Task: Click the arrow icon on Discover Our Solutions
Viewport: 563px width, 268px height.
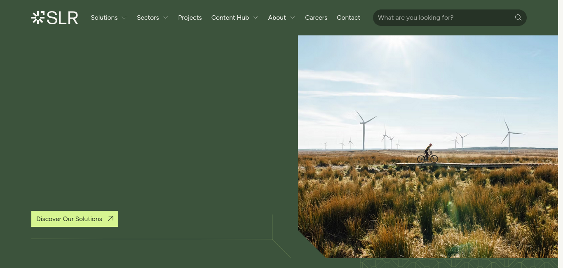Action: [110, 219]
